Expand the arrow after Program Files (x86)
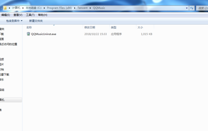The height and width of the screenshot is (131, 208). point(75,8)
